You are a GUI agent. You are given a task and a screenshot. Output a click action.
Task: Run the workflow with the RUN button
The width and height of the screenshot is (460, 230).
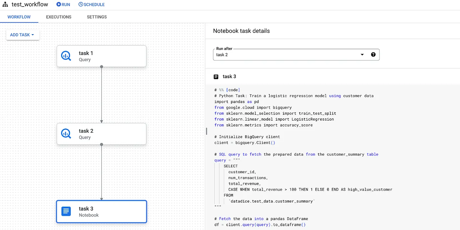[63, 5]
